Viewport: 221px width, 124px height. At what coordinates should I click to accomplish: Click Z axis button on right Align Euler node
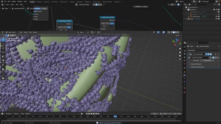[112, 23]
